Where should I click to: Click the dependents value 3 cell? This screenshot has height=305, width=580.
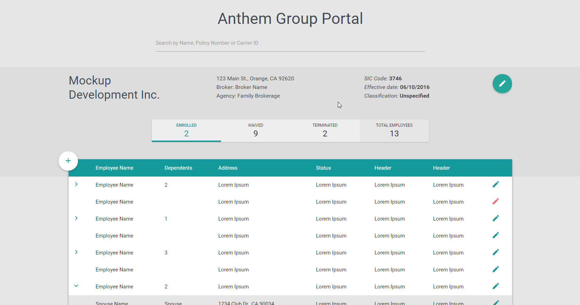click(x=166, y=253)
